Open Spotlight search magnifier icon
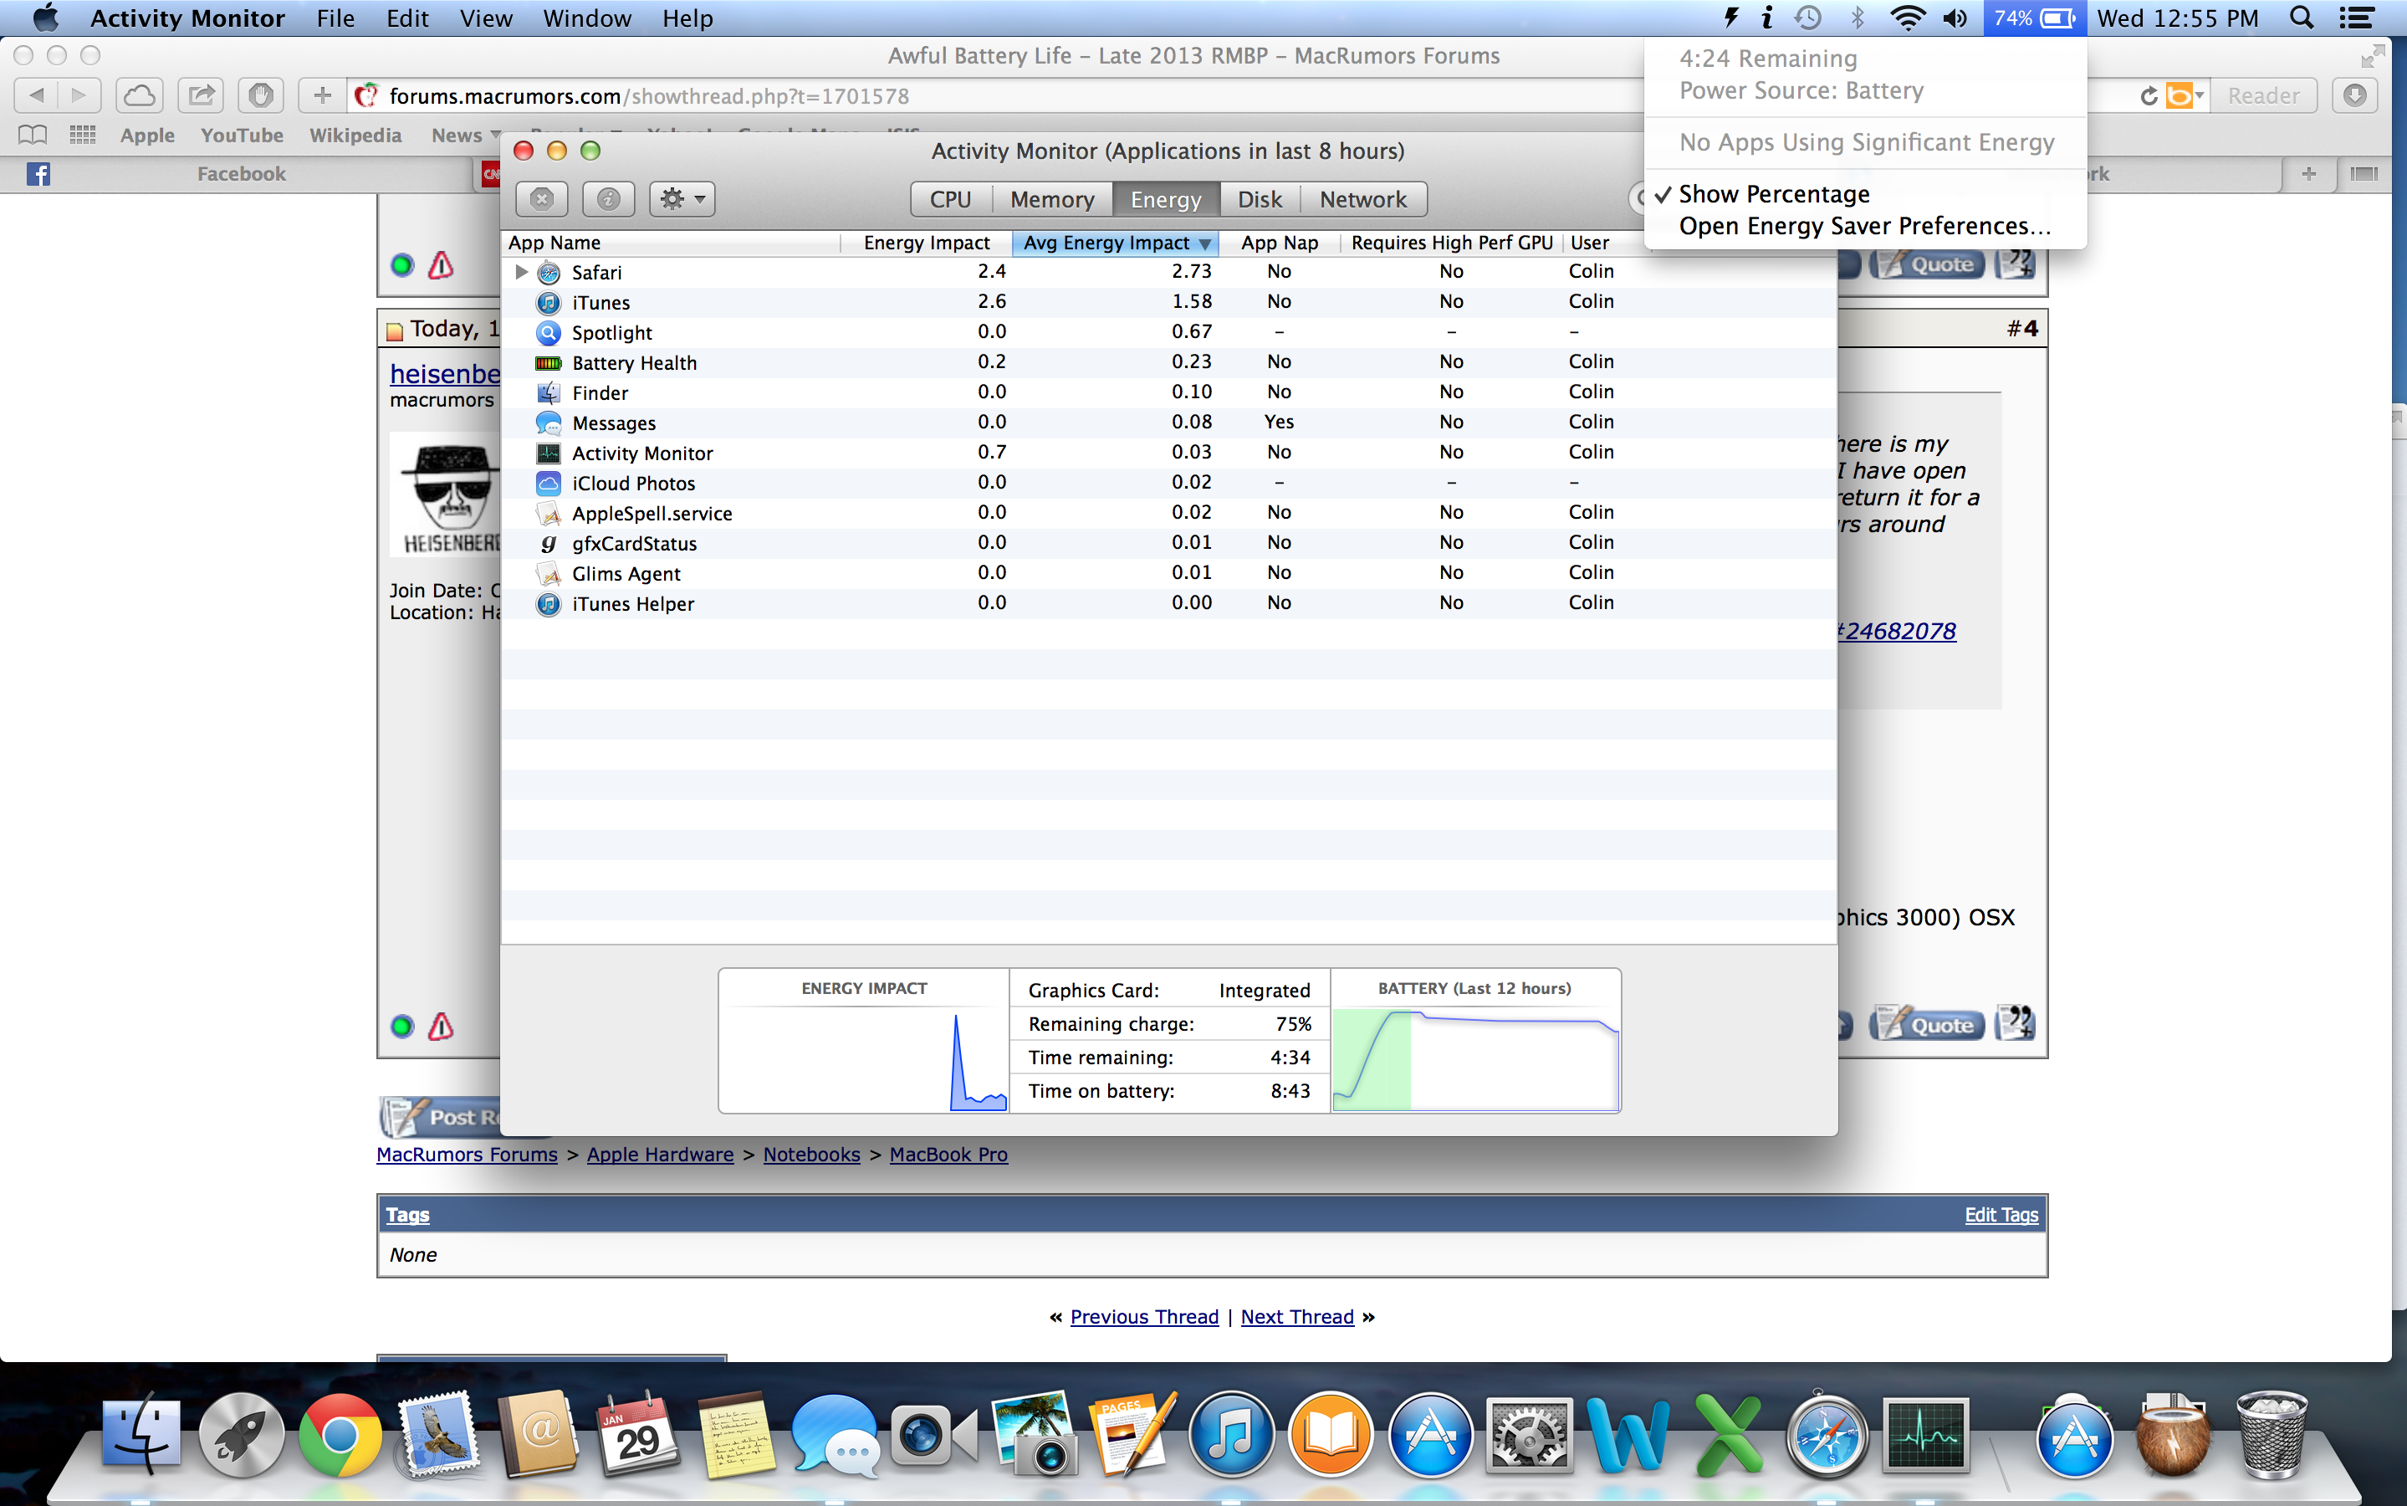The image size is (2407, 1506). tap(2301, 18)
